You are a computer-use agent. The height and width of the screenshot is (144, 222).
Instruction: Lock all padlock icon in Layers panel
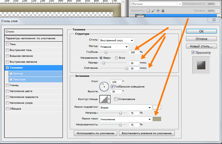[x=163, y=11]
